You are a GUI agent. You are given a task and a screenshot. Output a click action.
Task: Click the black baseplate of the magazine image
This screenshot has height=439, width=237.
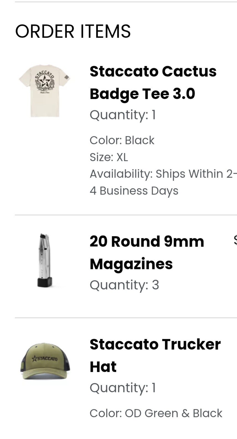45,282
